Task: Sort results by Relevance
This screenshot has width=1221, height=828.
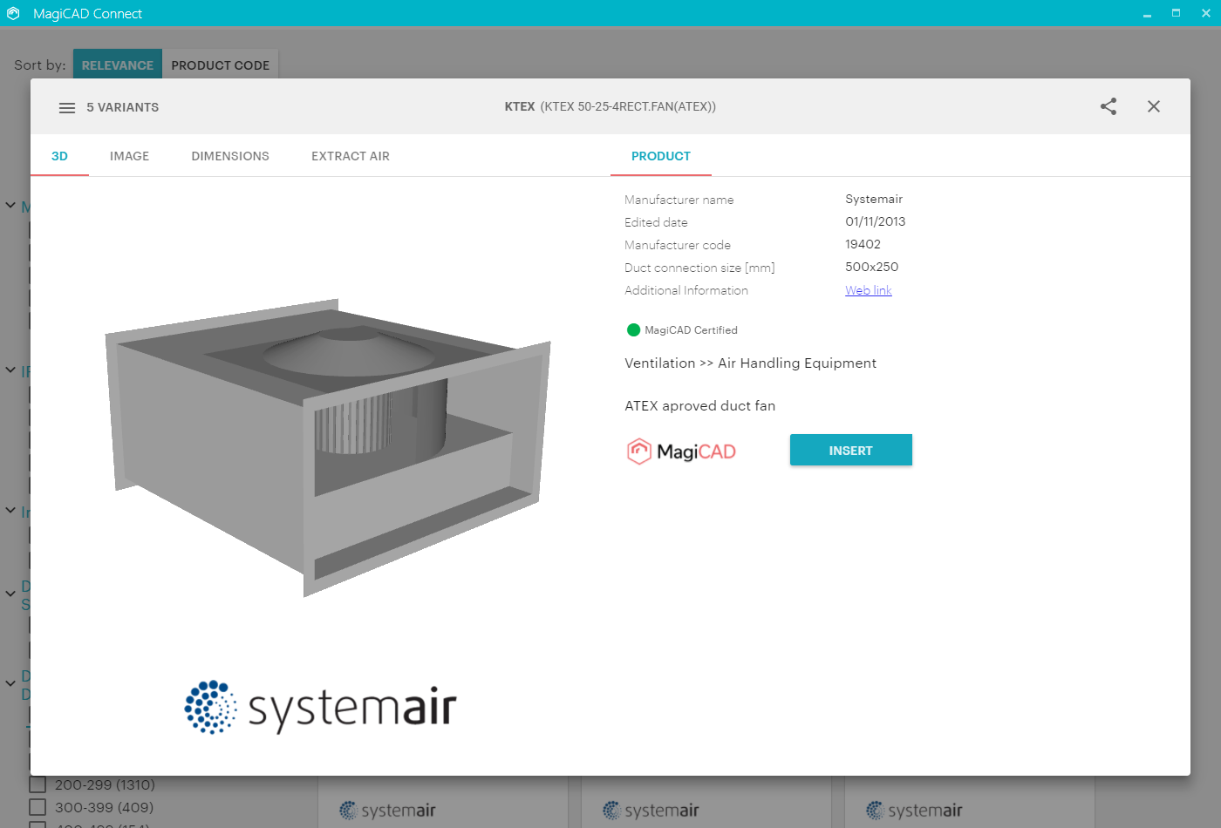Action: 118,65
